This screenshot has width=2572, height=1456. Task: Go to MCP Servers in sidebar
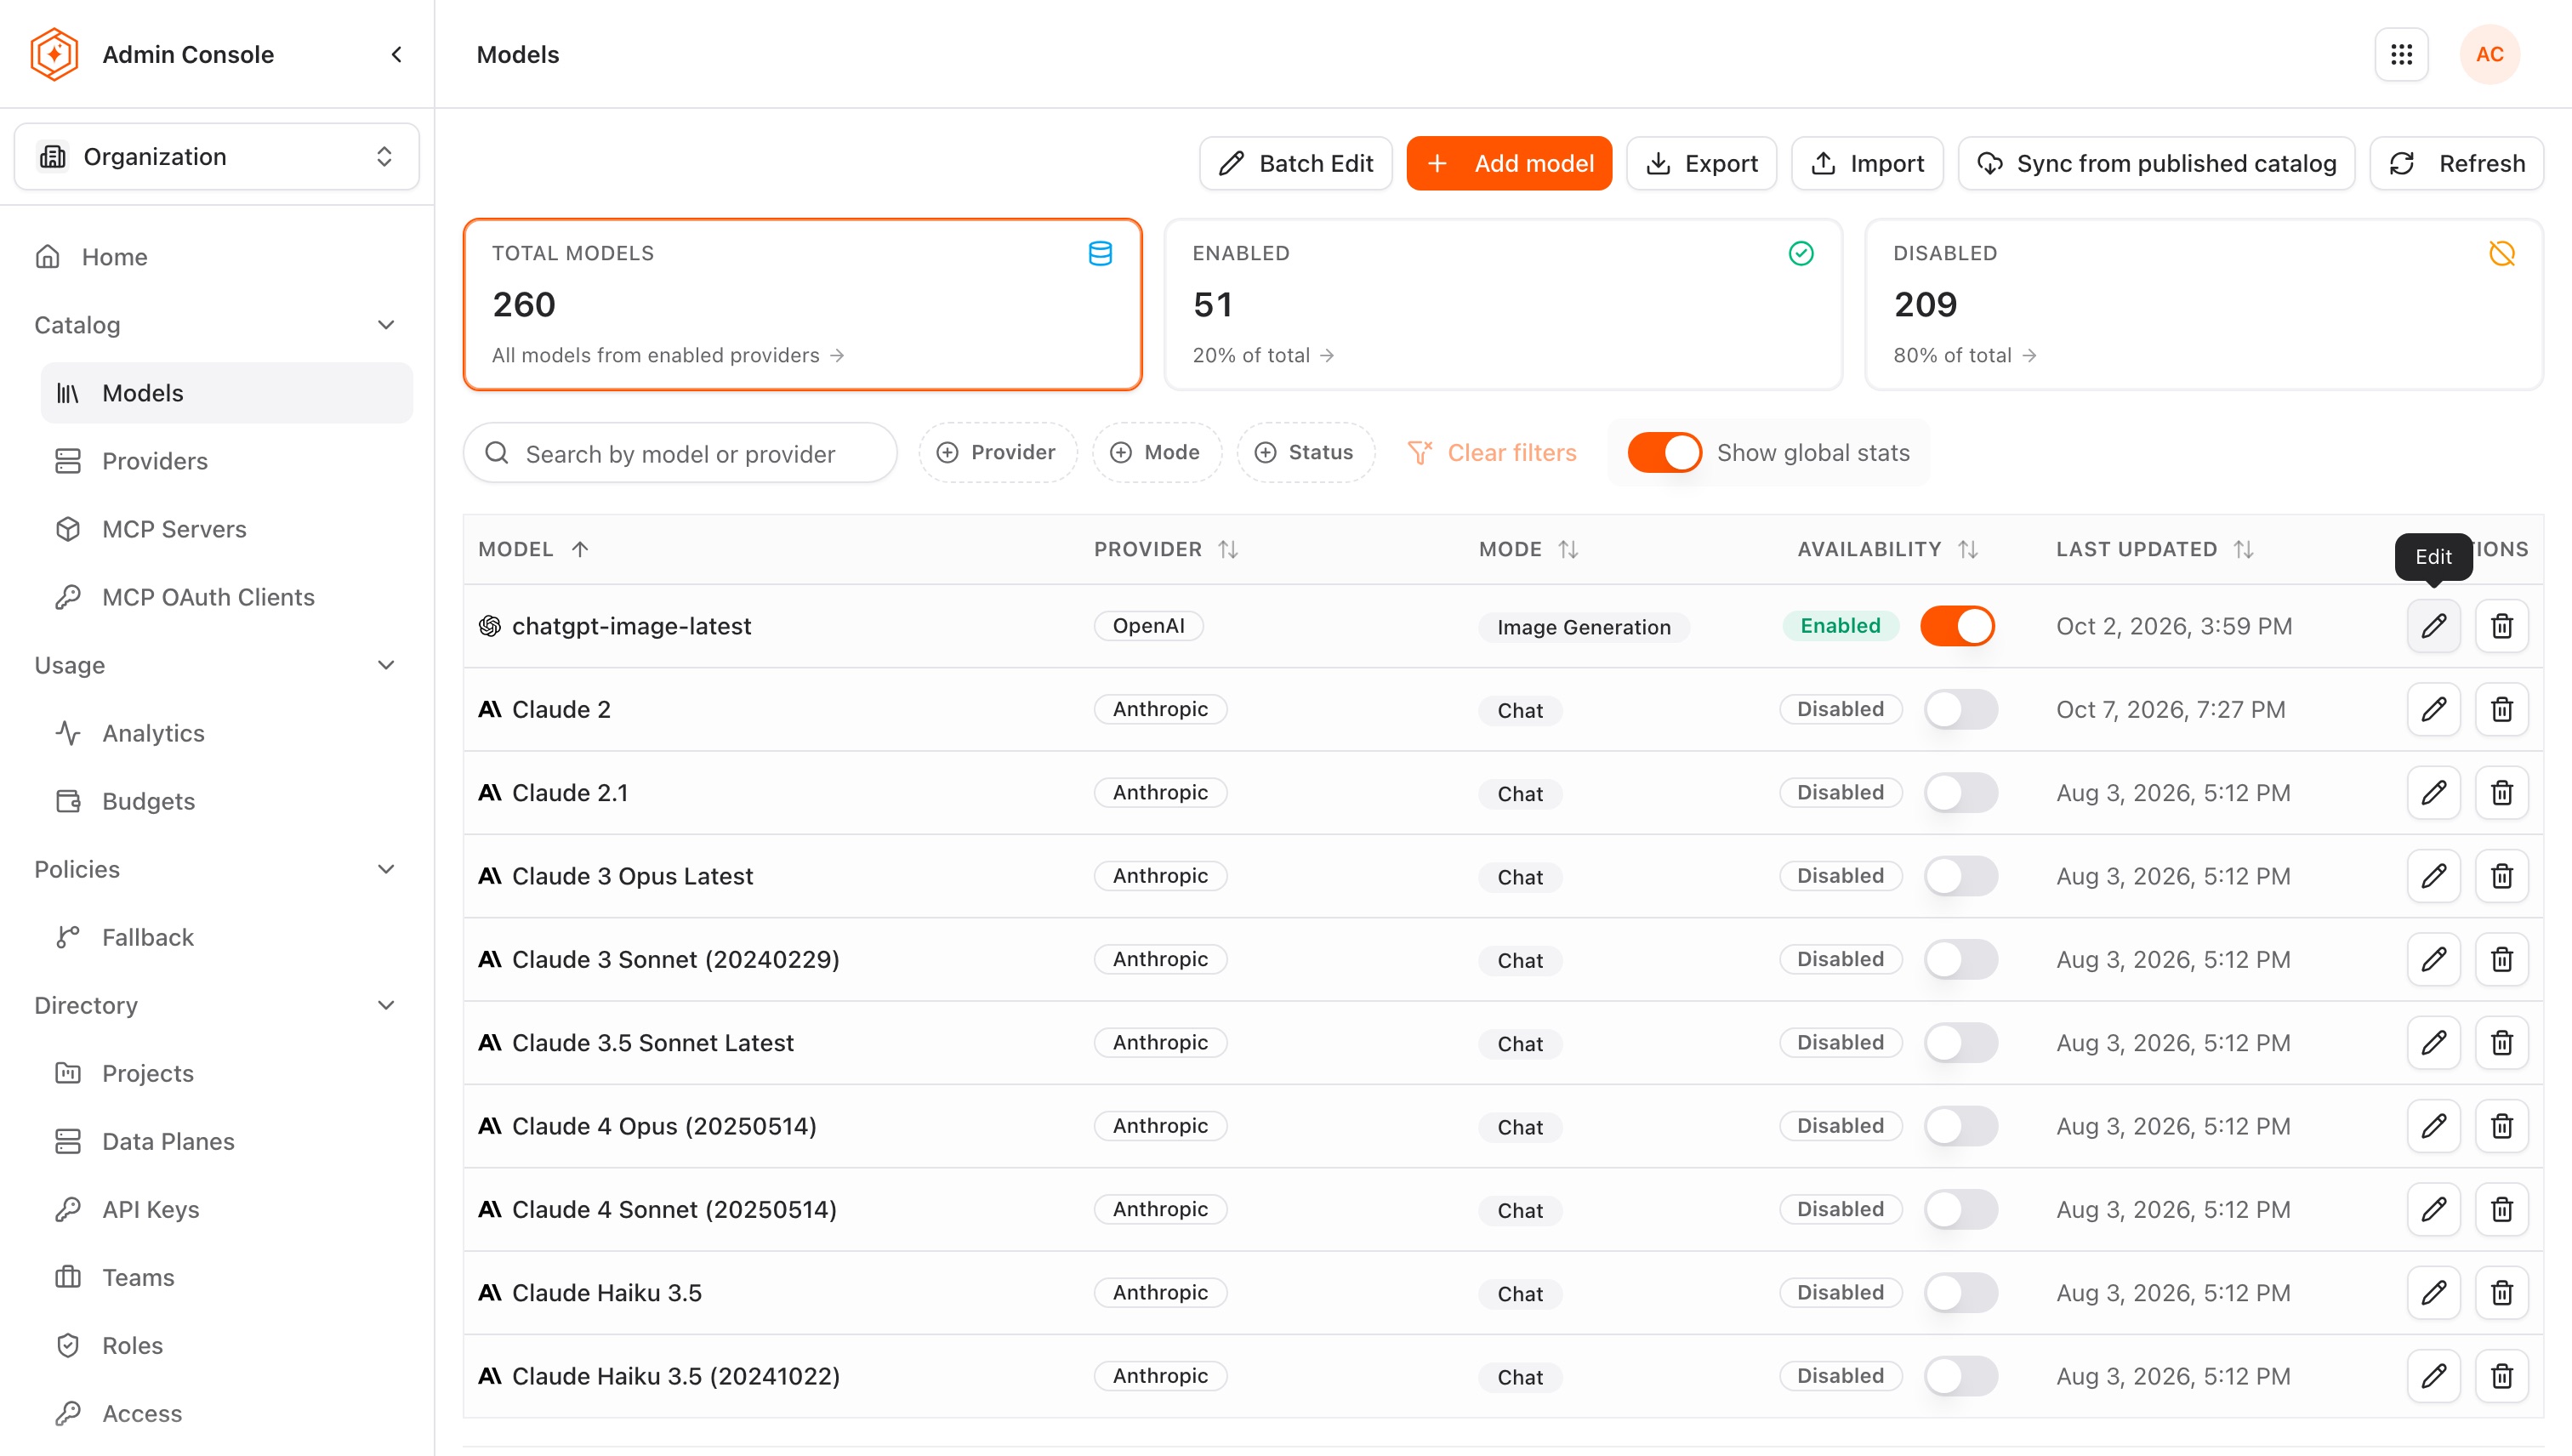tap(226, 529)
